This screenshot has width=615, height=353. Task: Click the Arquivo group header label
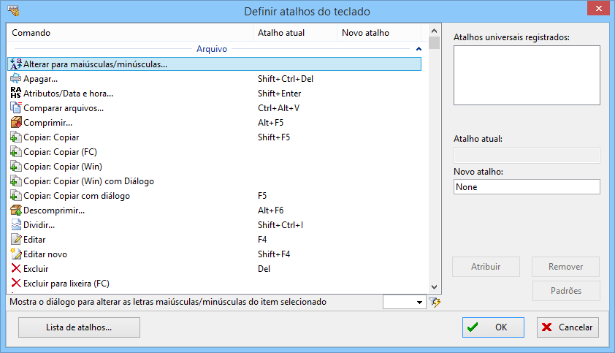[x=212, y=49]
